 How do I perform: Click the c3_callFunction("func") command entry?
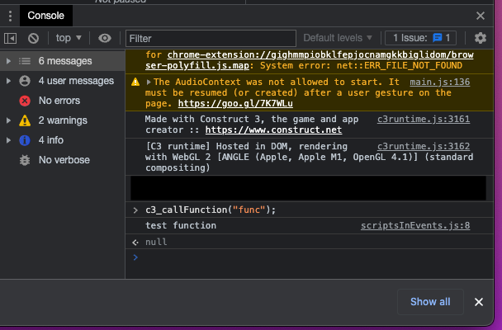point(211,210)
